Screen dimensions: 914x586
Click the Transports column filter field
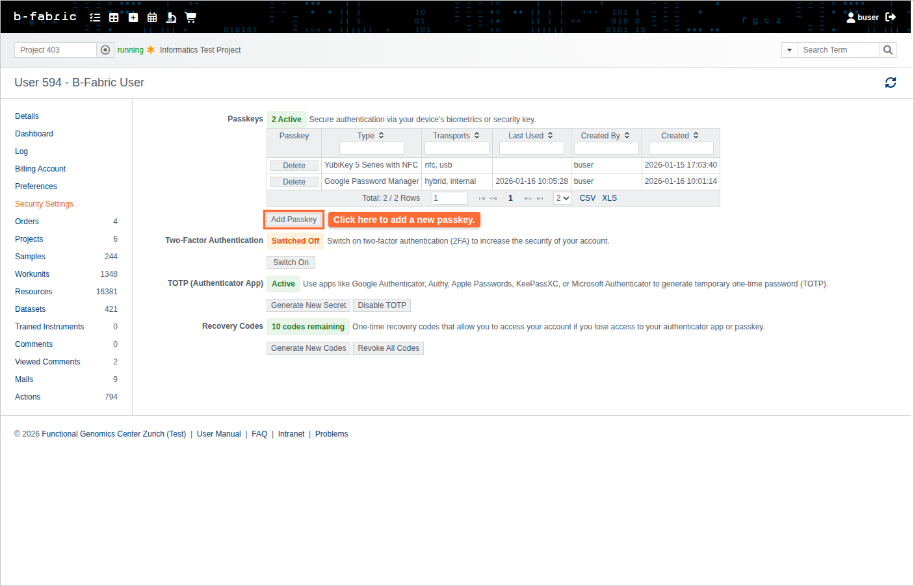pos(456,148)
